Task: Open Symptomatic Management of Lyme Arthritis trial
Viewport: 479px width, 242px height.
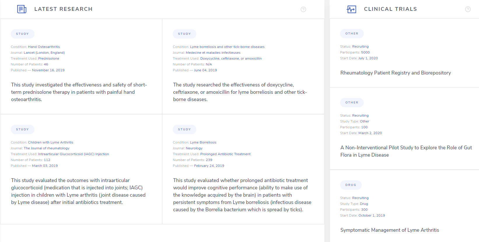Action: tap(389, 230)
